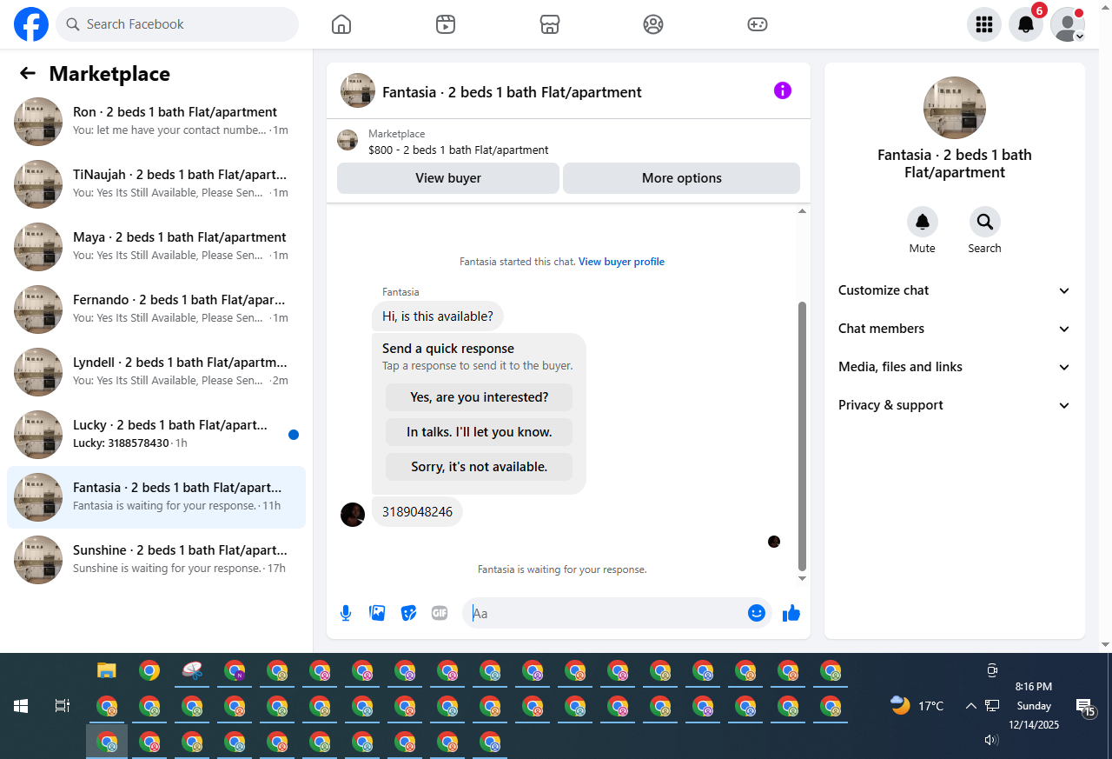Open the Video tab icon
The height and width of the screenshot is (759, 1112).
[446, 24]
